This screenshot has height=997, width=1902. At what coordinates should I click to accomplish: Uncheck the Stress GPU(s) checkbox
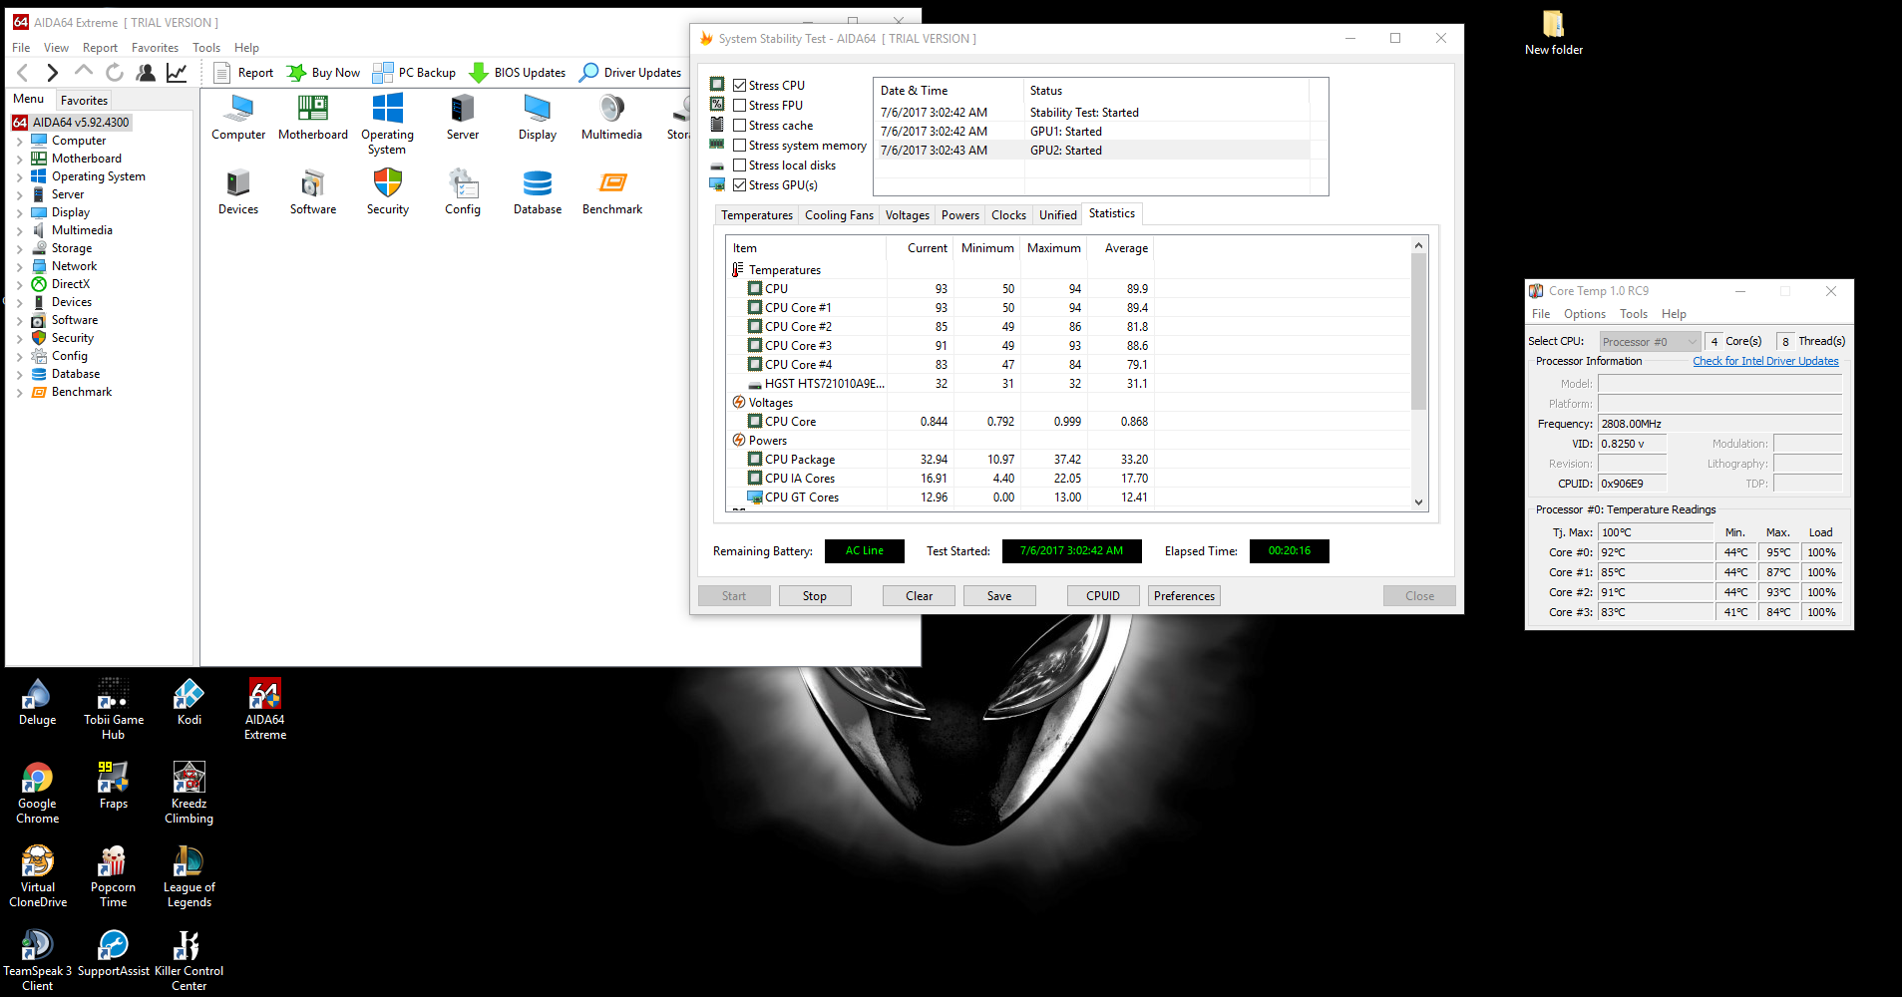[740, 185]
